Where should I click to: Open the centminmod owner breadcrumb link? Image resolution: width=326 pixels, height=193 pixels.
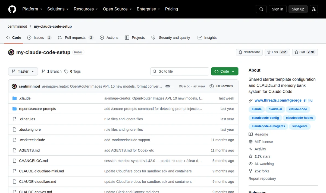coord(17,26)
